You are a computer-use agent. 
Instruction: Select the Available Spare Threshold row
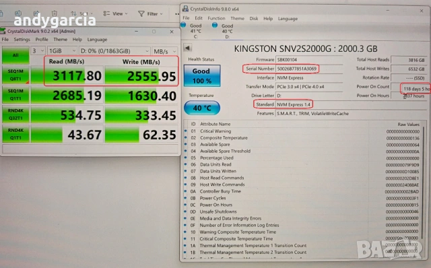tap(302, 152)
